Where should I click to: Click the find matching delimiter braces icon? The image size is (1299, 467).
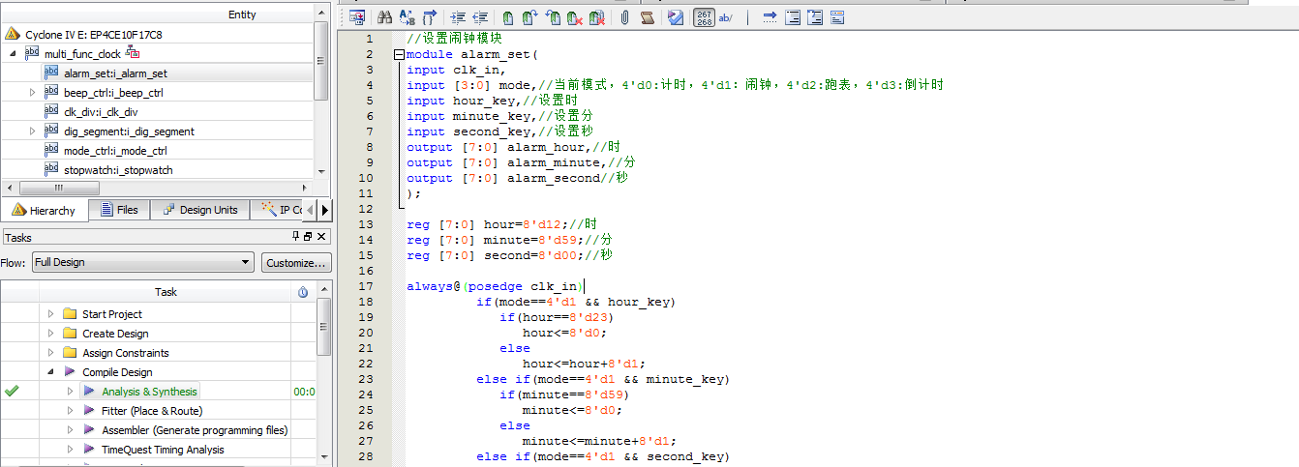(430, 17)
